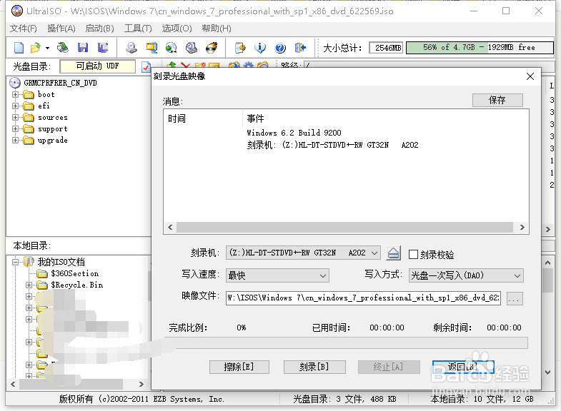Expand the sources folder node

[x=16, y=118]
